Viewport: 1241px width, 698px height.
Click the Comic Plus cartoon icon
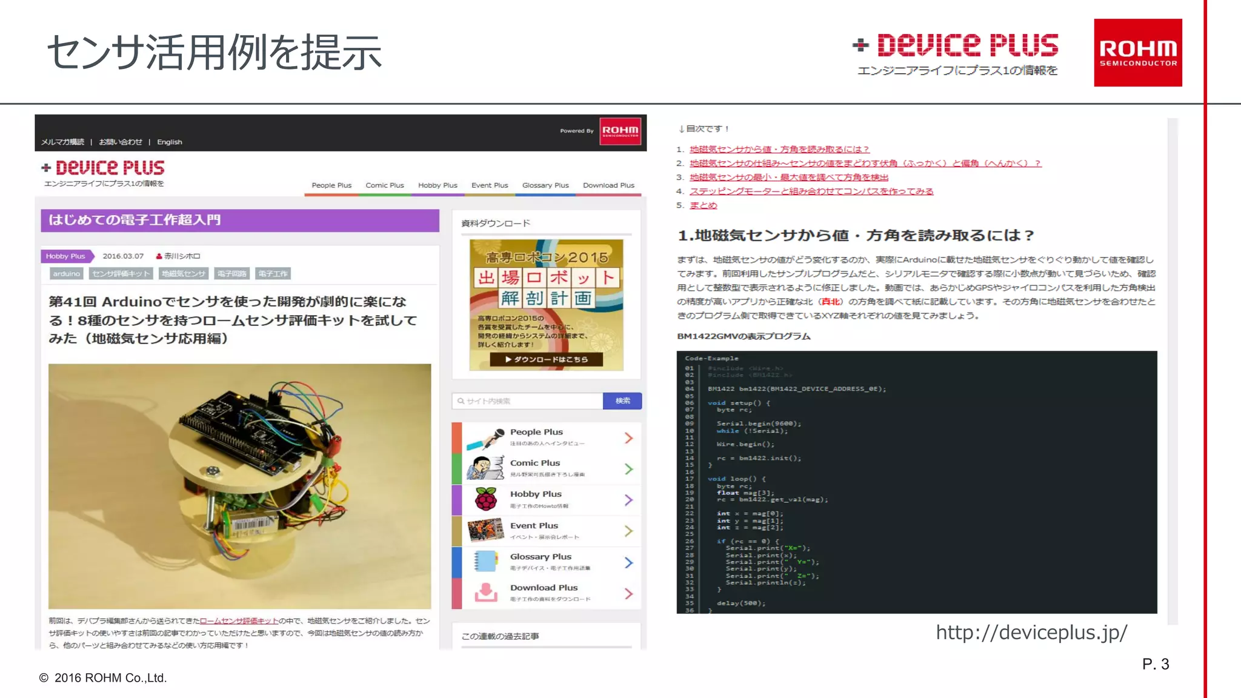(x=485, y=469)
